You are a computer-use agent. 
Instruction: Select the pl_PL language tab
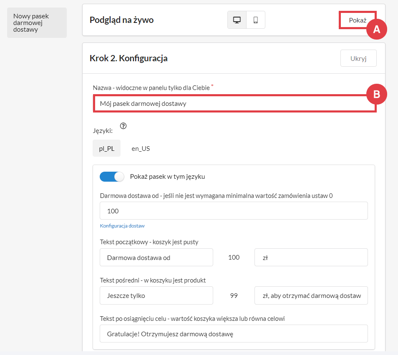106,148
